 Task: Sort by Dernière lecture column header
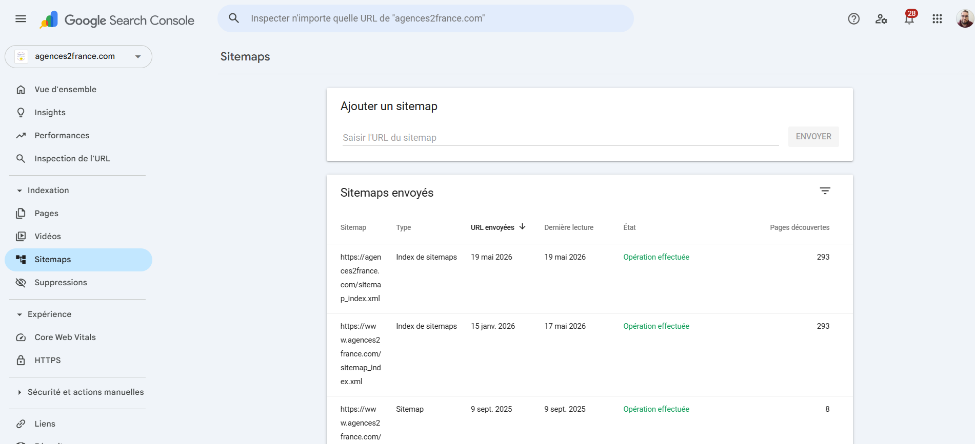click(x=569, y=227)
